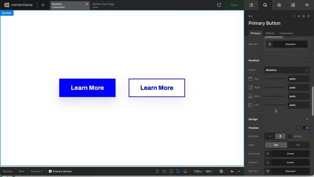Open the external preview icon
Viewport: 314px width, 177px height.
click(219, 5)
